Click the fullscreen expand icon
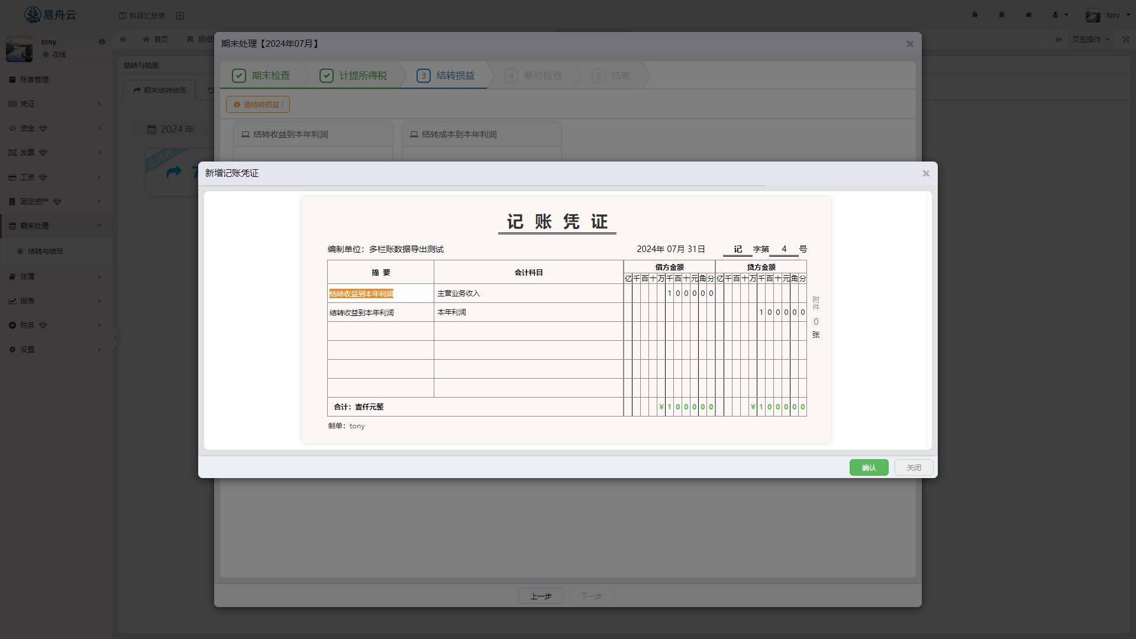1136x639 pixels. (1126, 40)
